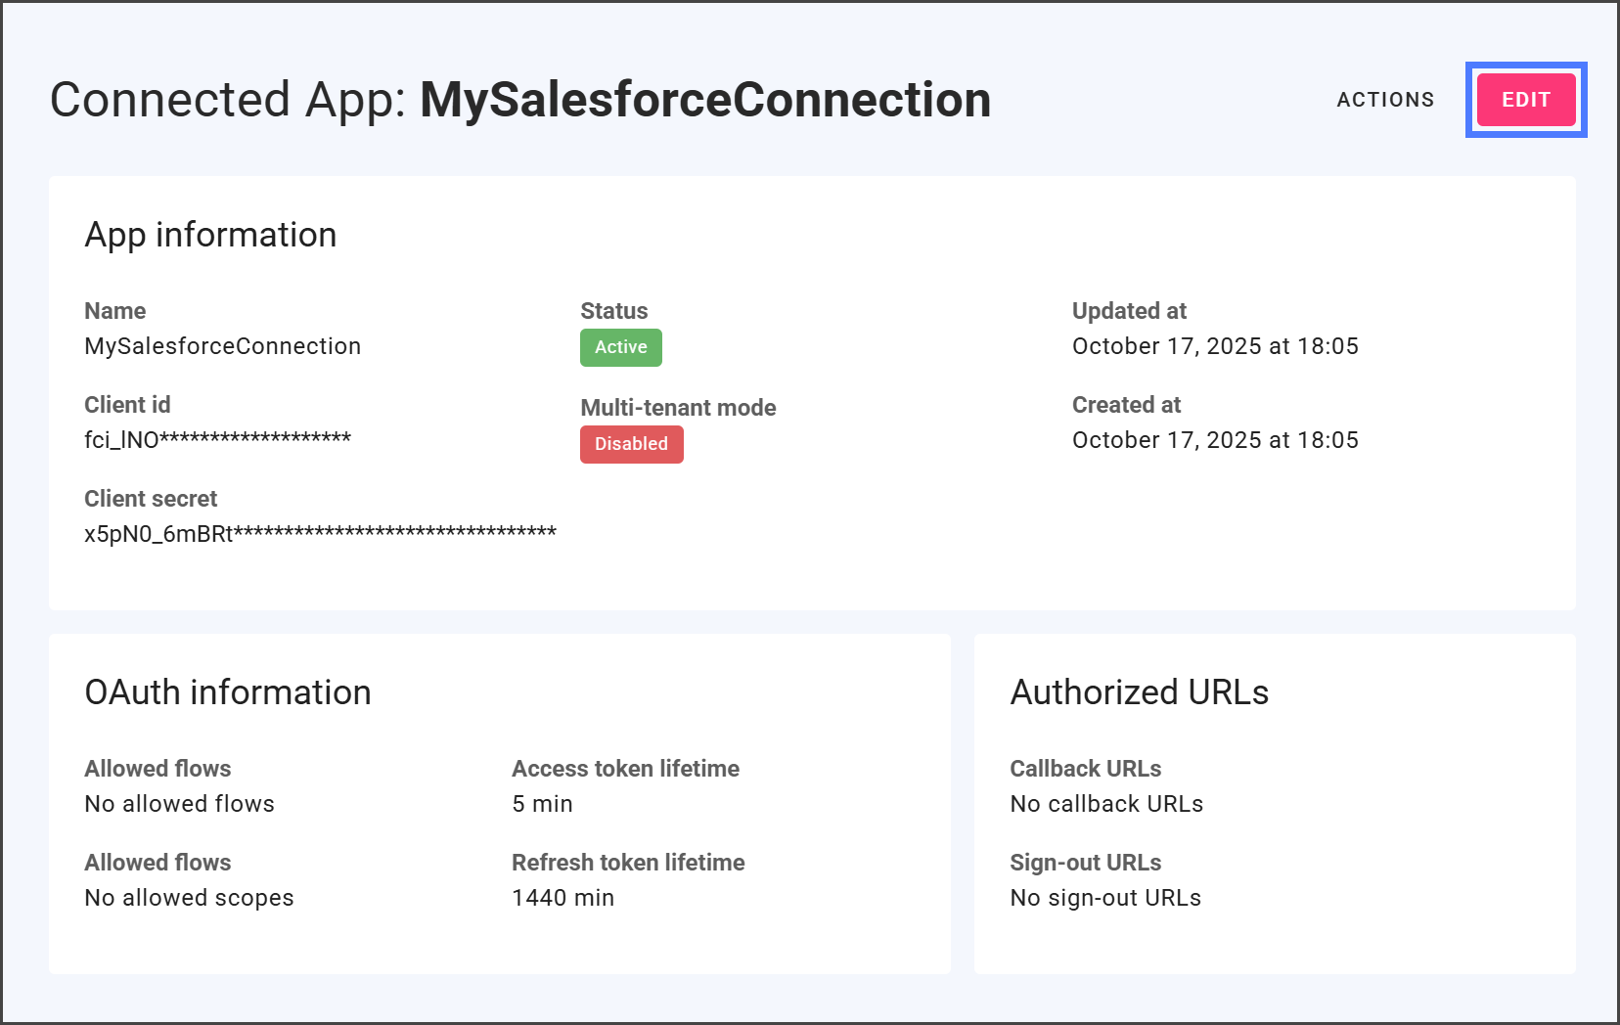This screenshot has width=1620, height=1025.
Task: Click the Connected App page title
Action: (x=519, y=100)
